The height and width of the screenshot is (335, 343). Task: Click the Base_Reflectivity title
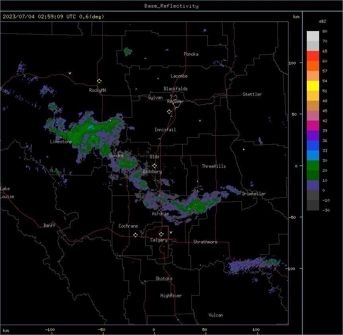(171, 6)
